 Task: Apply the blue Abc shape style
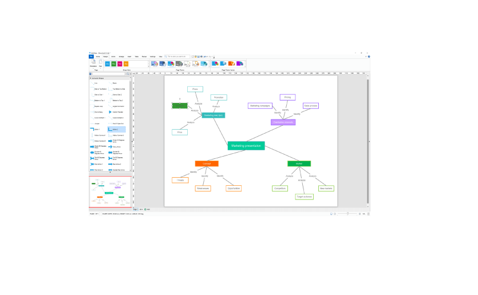click(x=107, y=64)
